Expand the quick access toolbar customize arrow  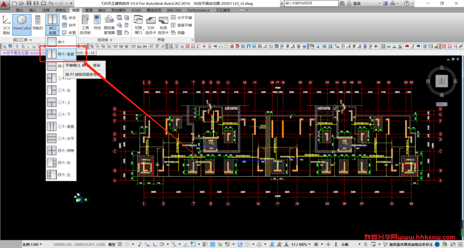(71, 3)
